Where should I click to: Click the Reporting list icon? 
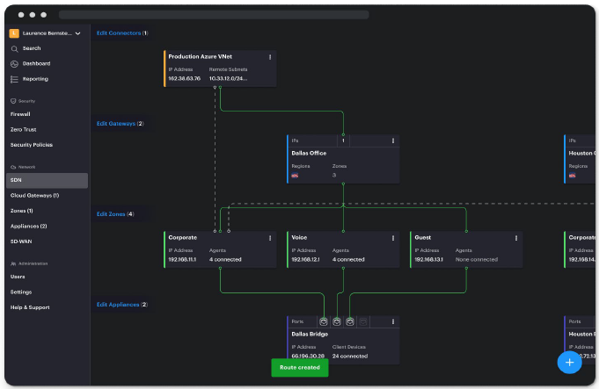pos(15,79)
